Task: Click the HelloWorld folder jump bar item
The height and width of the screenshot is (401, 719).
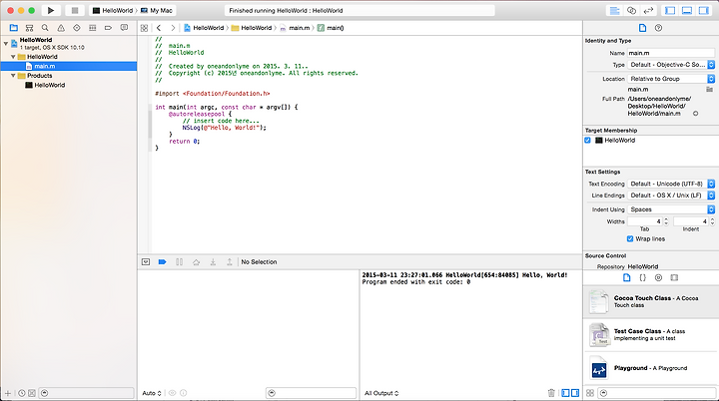Action: coord(252,28)
